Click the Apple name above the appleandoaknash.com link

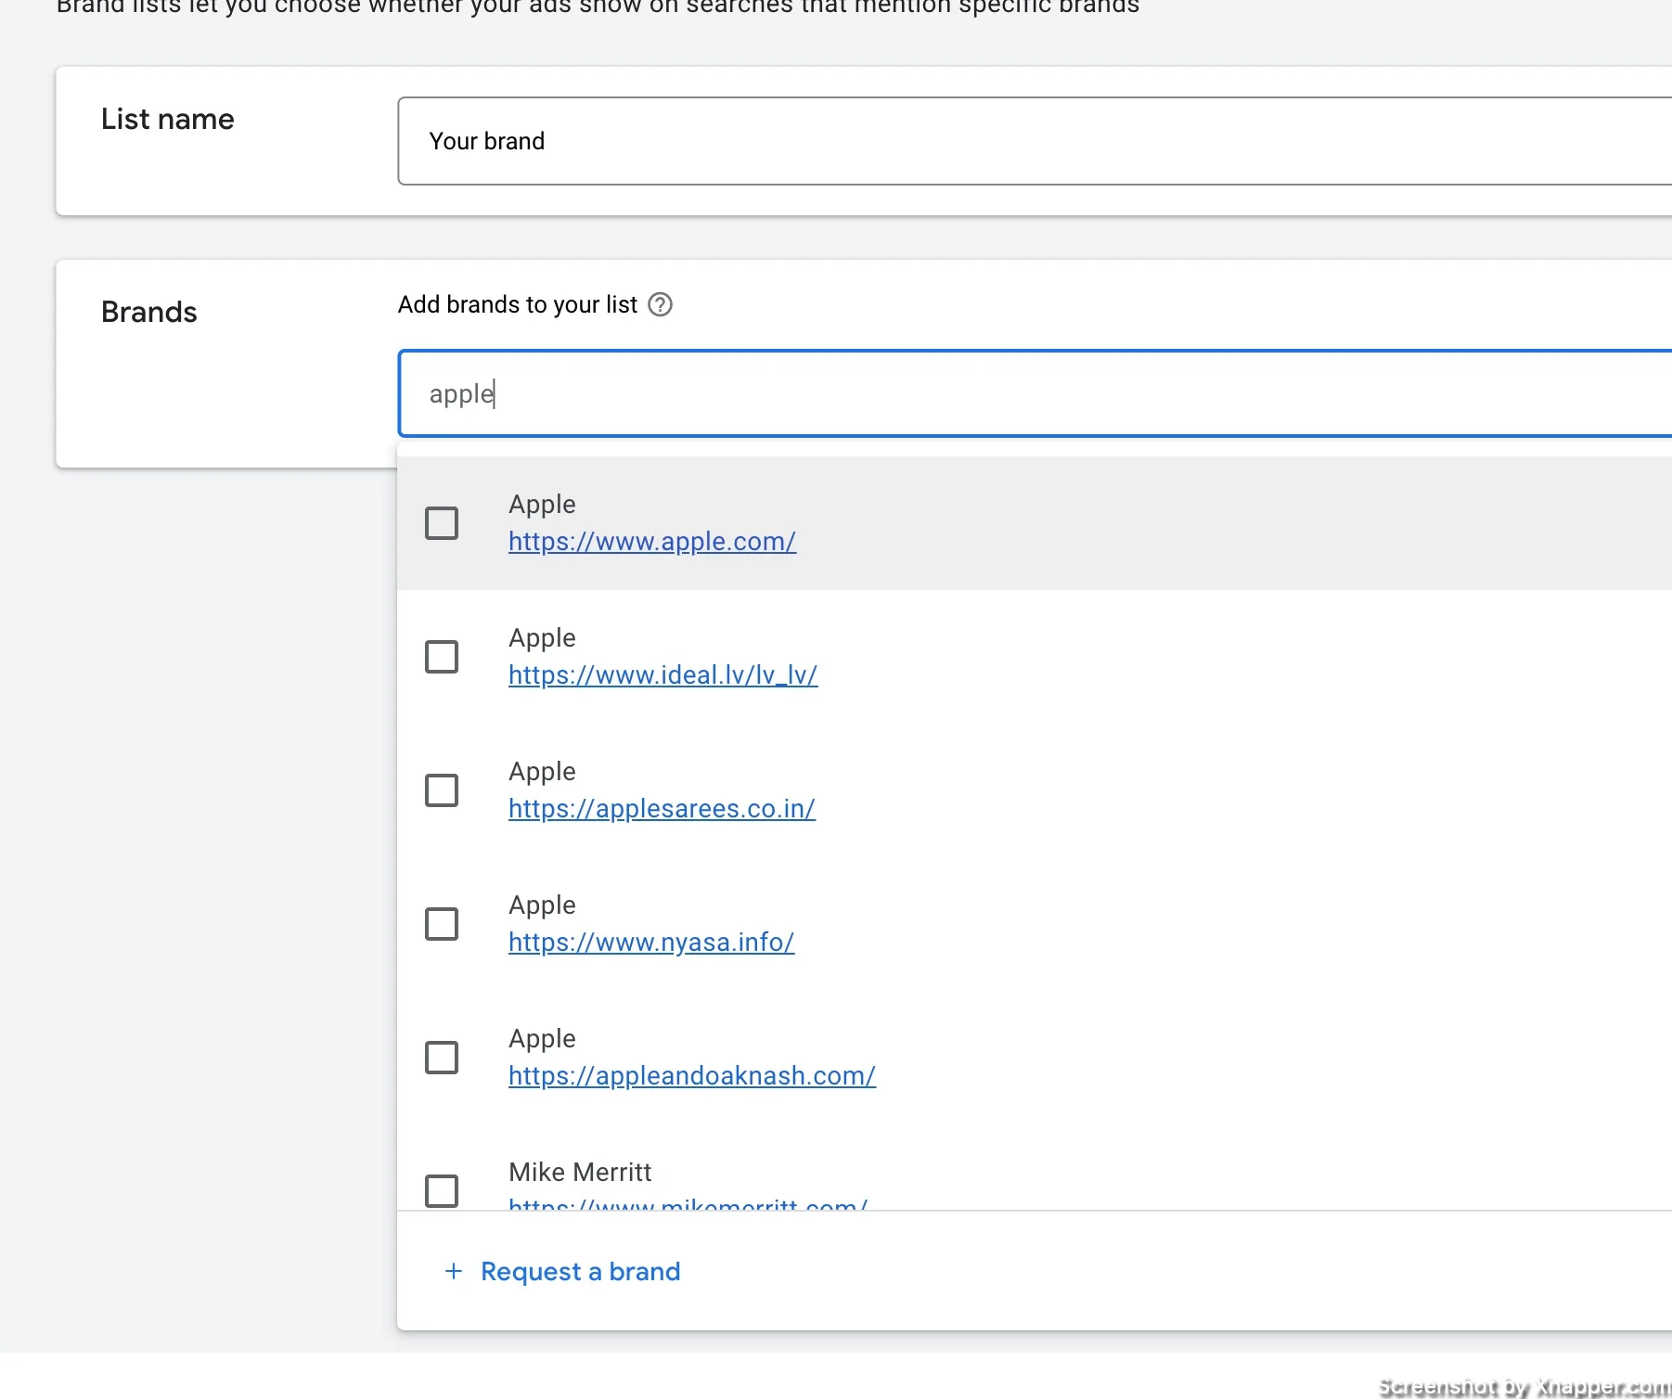[x=542, y=1039]
